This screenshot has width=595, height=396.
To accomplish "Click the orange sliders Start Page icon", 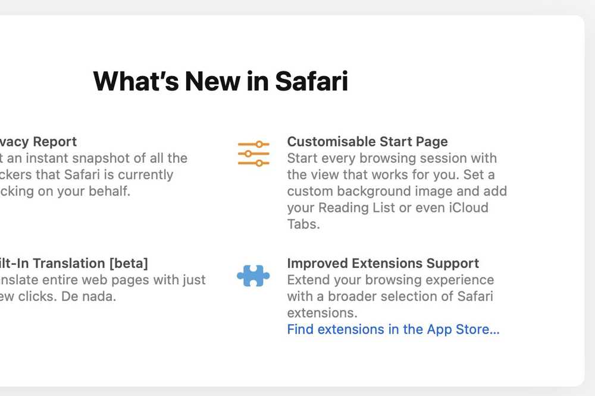I will coord(253,153).
